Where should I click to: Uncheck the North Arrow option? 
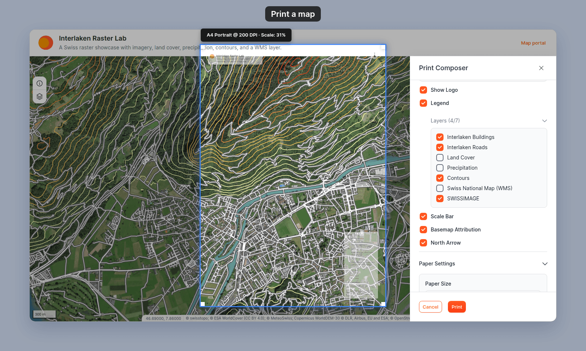click(423, 243)
